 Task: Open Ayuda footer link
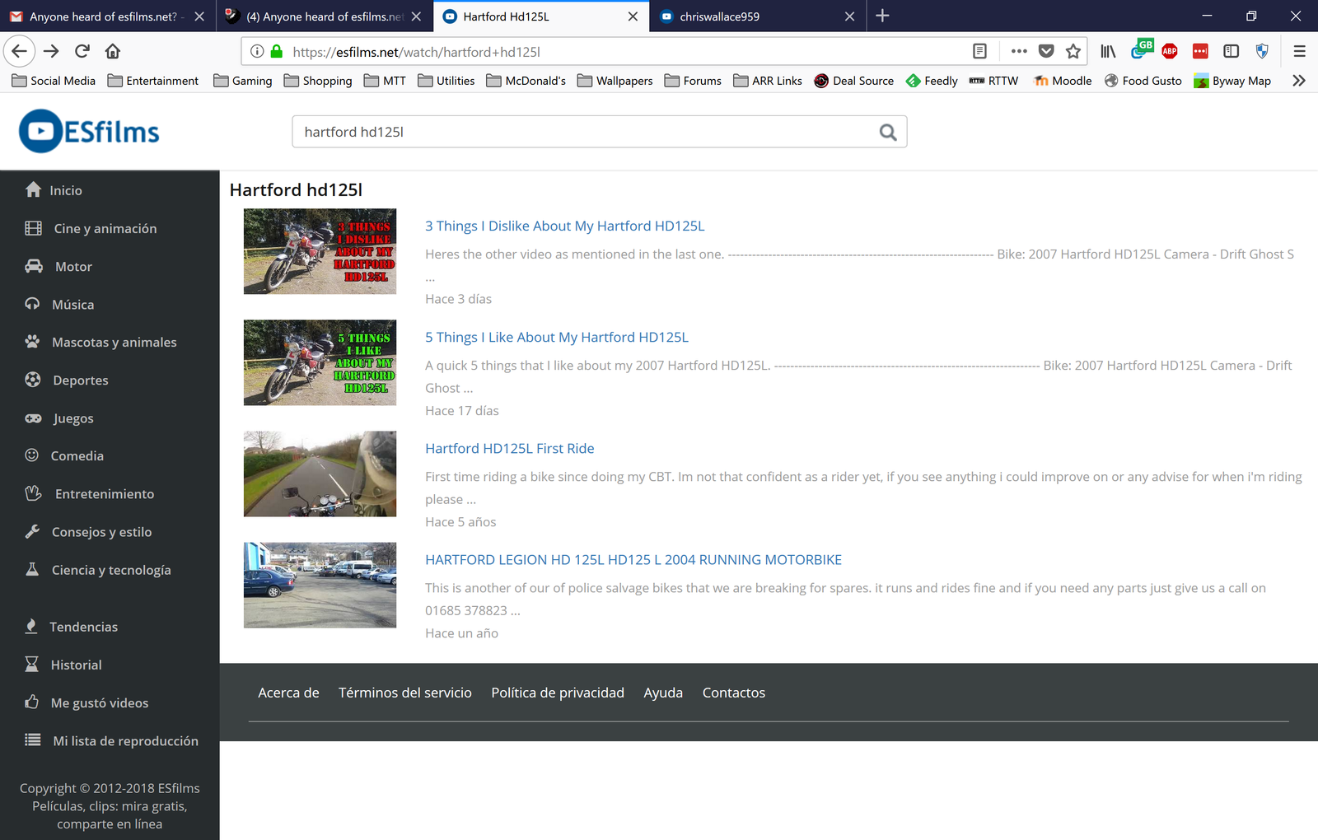click(x=663, y=693)
